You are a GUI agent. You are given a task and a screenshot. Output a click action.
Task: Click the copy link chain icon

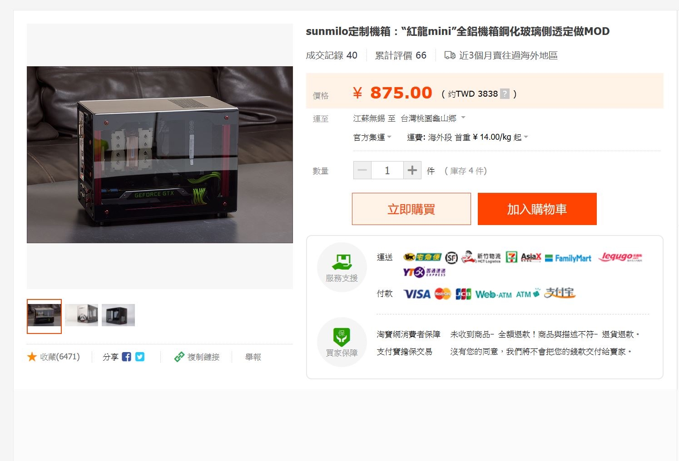coord(179,357)
